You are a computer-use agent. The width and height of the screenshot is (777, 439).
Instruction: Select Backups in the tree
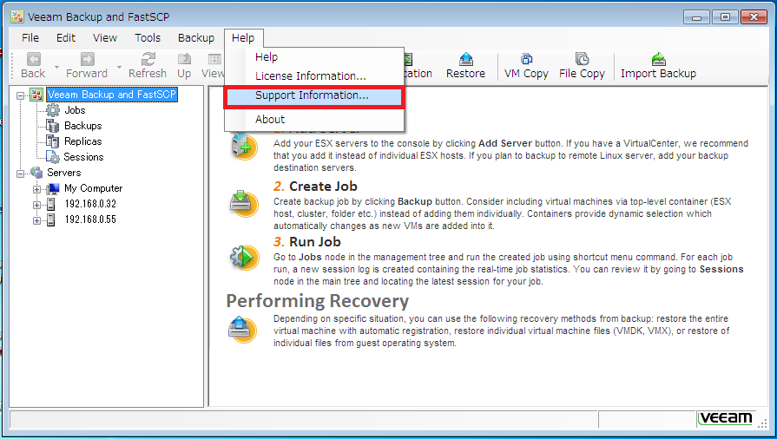[83, 126]
